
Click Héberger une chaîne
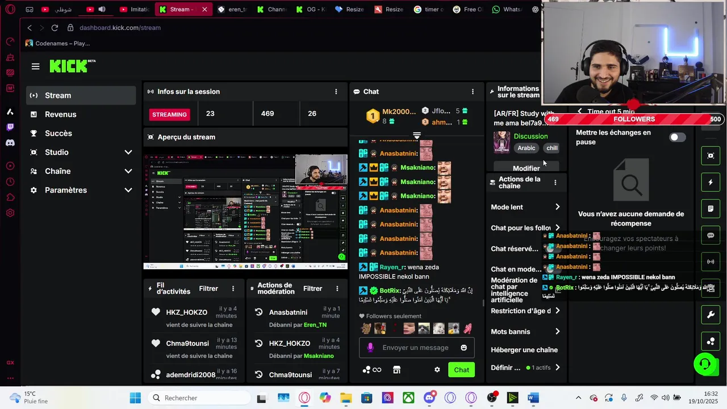coord(524,350)
